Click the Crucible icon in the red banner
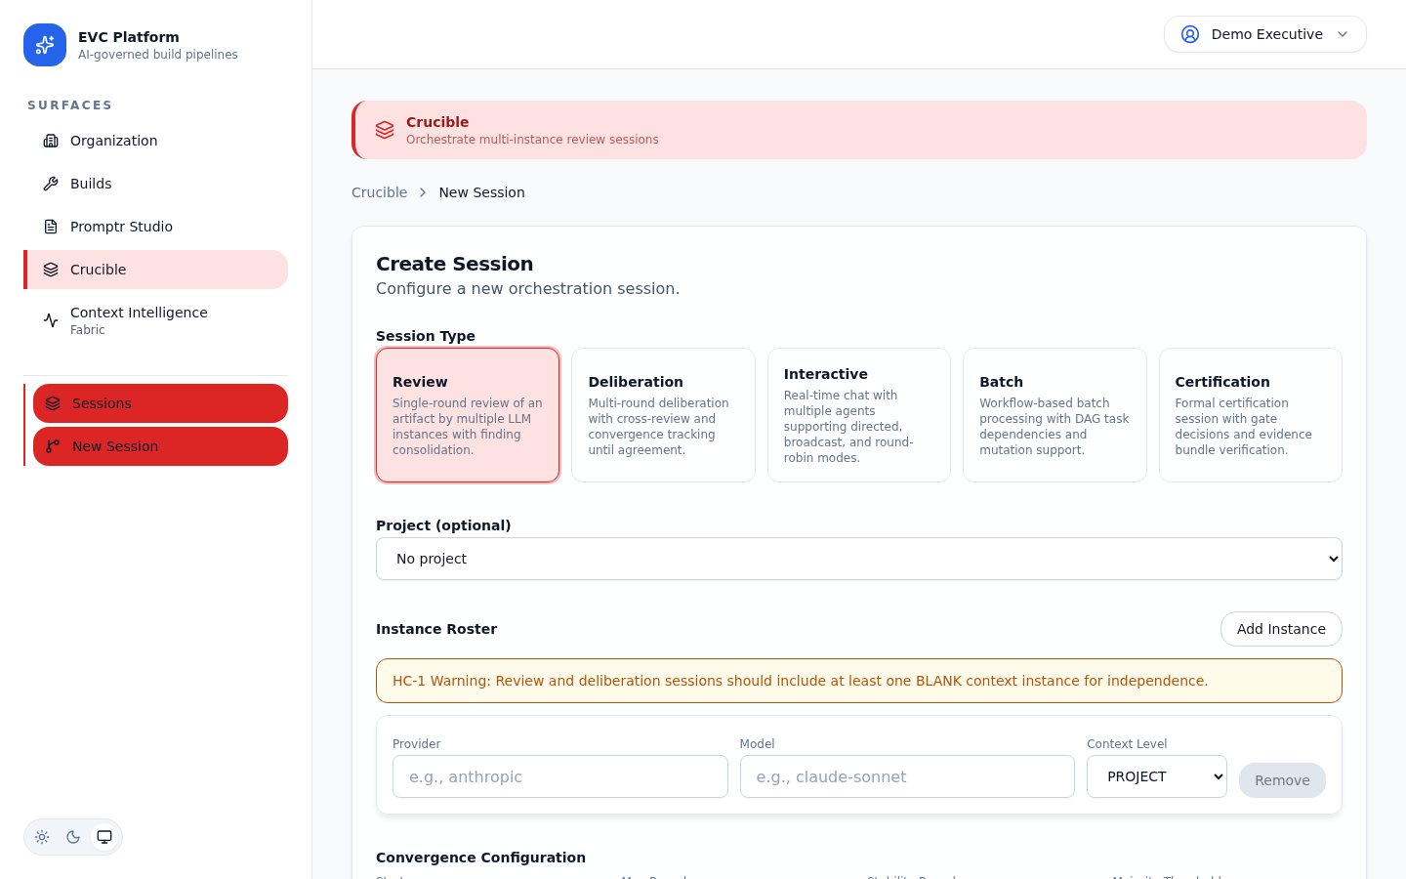 click(x=385, y=129)
